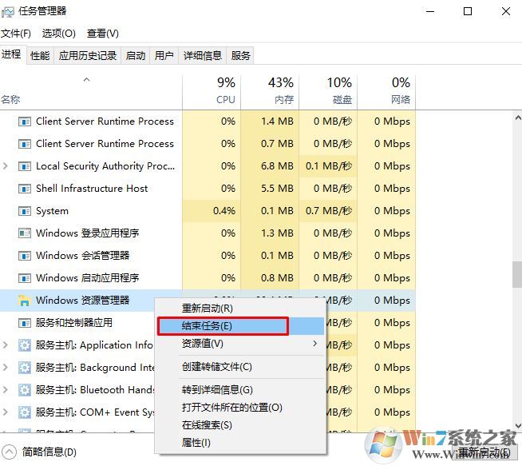Click Local Security Authority Process icon
This screenshot has height=466, width=522.
coord(24,166)
